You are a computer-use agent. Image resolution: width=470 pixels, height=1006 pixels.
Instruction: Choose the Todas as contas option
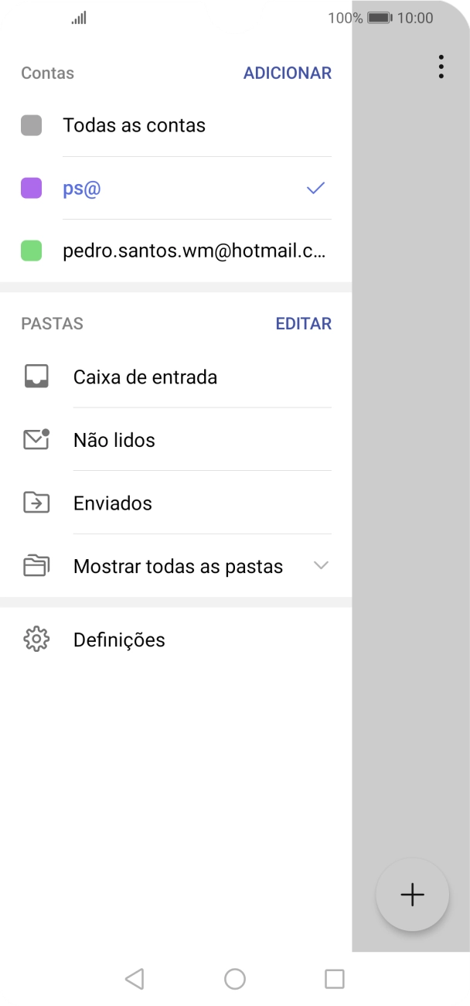pyautogui.click(x=134, y=124)
